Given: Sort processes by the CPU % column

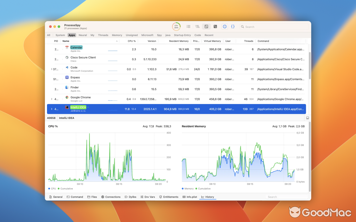Looking at the screenshot, I should [131, 41].
